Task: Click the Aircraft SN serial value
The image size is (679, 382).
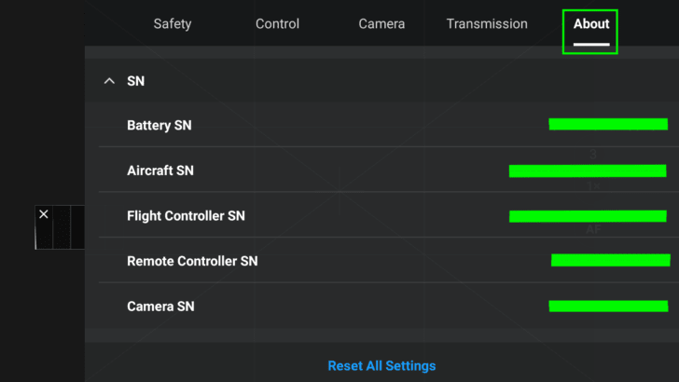Action: click(588, 171)
